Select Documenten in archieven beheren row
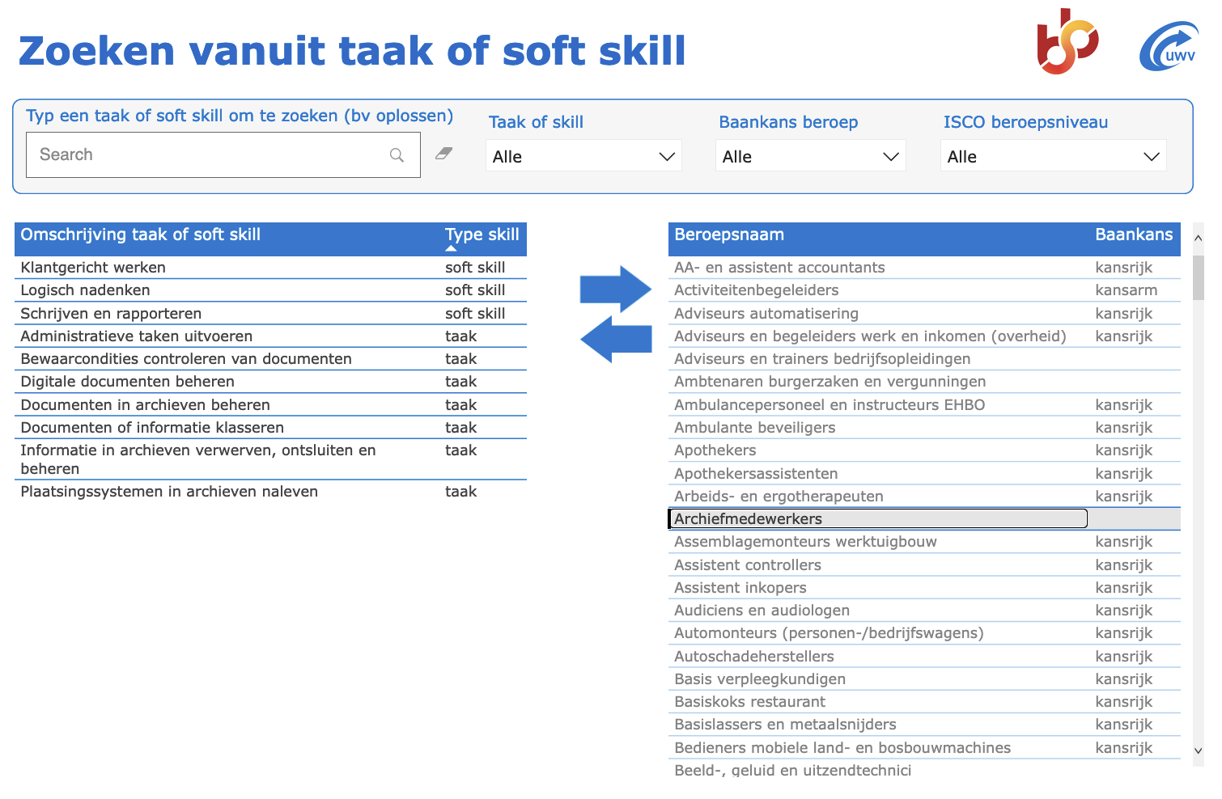 pos(270,405)
